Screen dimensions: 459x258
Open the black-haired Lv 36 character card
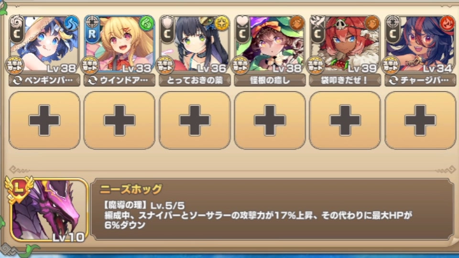[x=195, y=43]
